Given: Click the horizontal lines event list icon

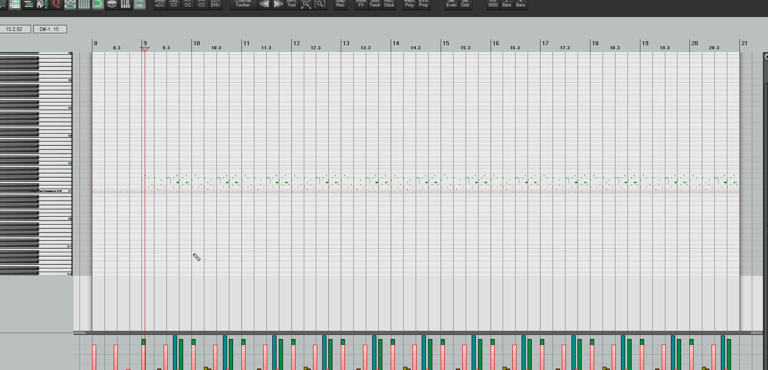Looking at the screenshot, I should coord(28,4).
